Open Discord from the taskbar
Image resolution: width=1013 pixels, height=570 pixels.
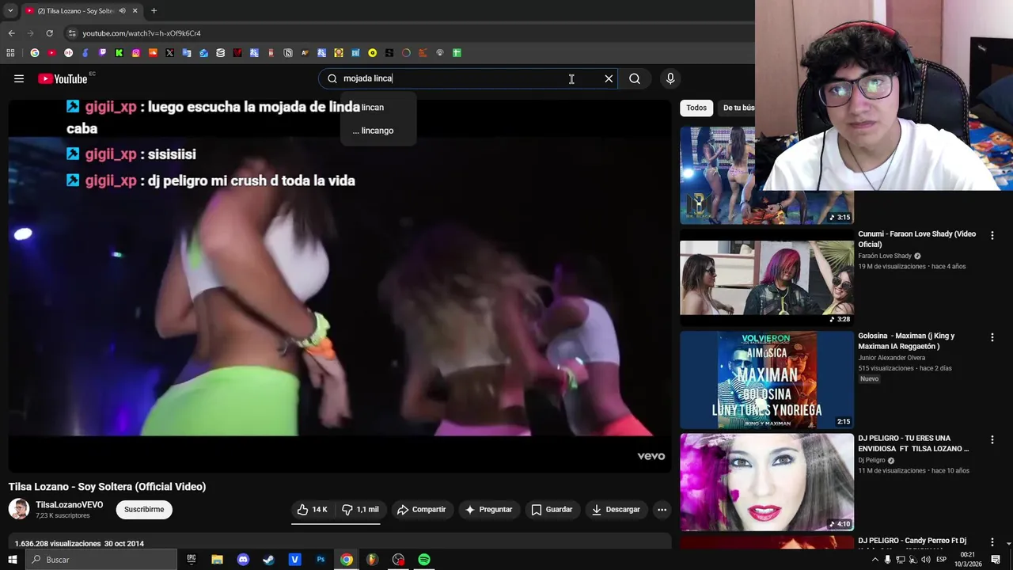[x=243, y=560]
